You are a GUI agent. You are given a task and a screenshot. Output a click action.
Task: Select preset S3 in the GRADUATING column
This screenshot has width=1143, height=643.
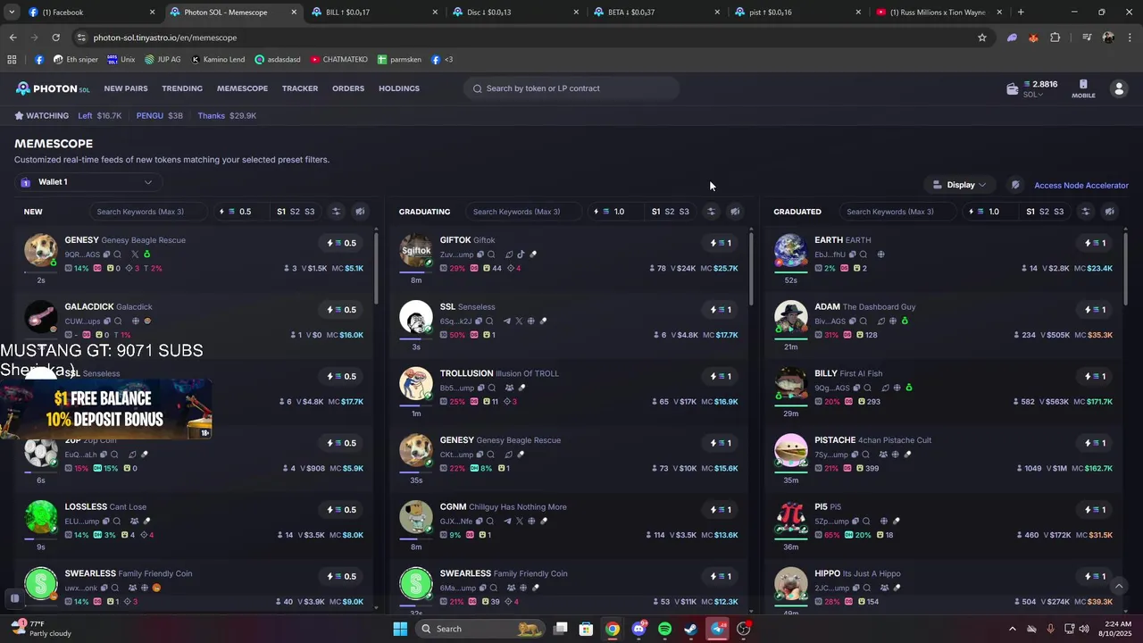[x=684, y=212]
